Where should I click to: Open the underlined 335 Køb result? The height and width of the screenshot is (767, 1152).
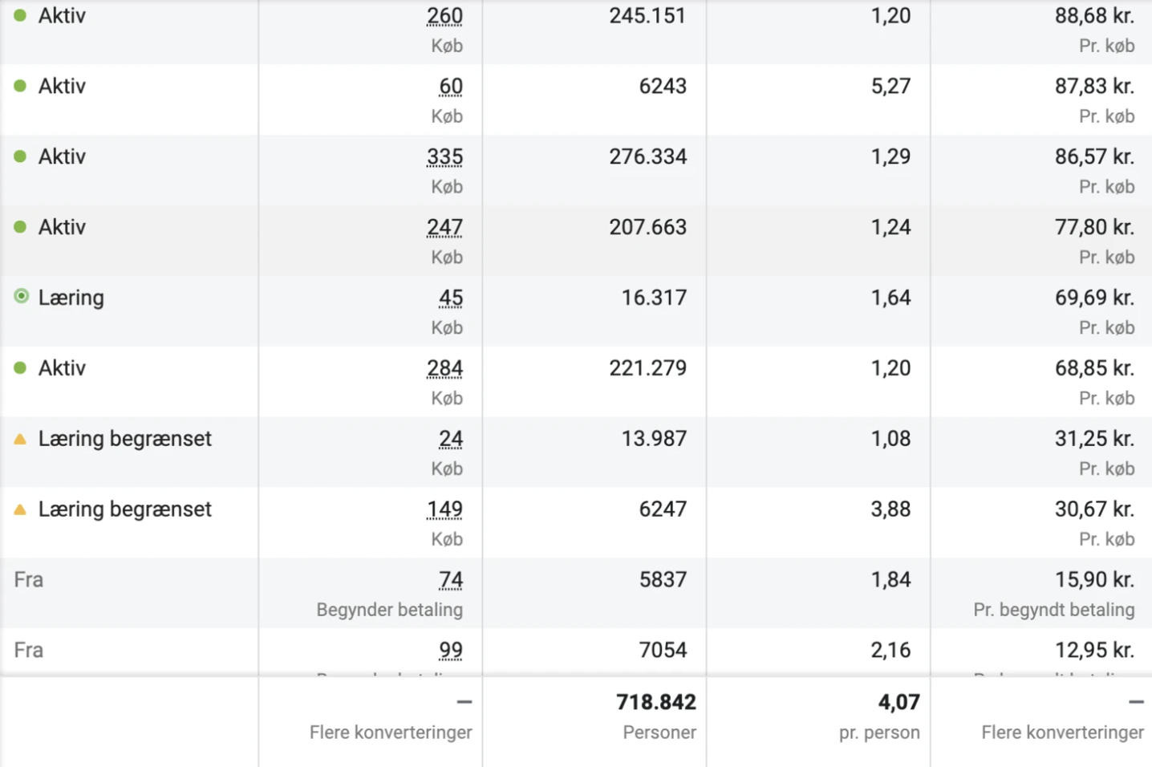click(444, 157)
